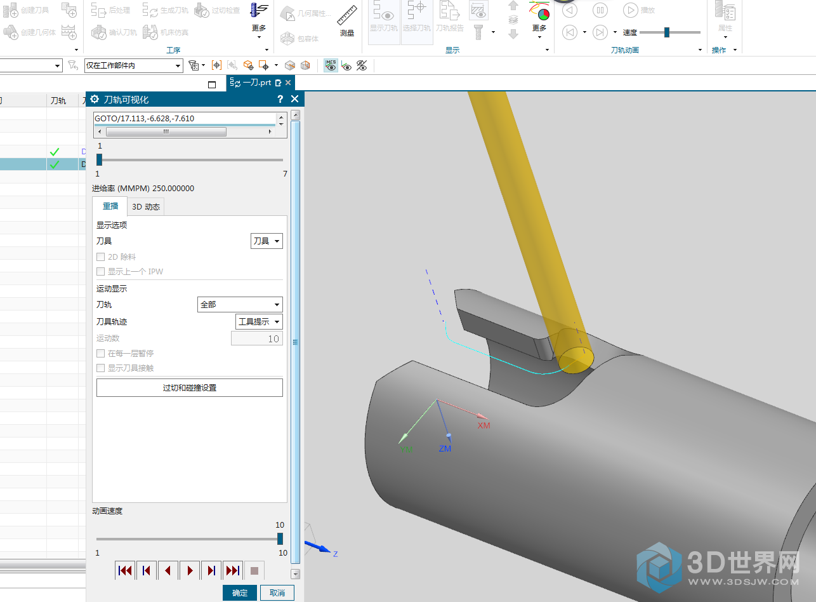Click the ribbon pause animation button
Viewport: 816px width, 602px height.
tap(600, 10)
